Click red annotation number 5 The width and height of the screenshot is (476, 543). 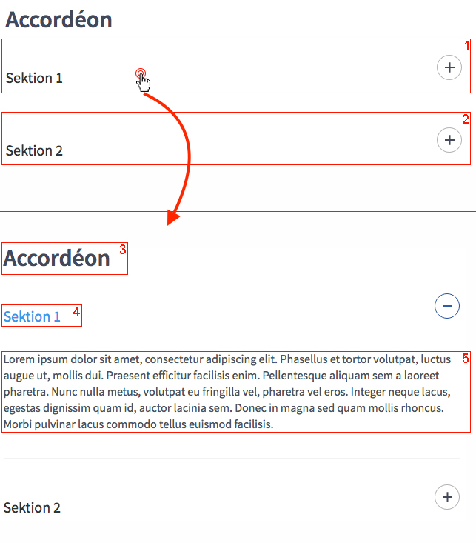coord(466,359)
